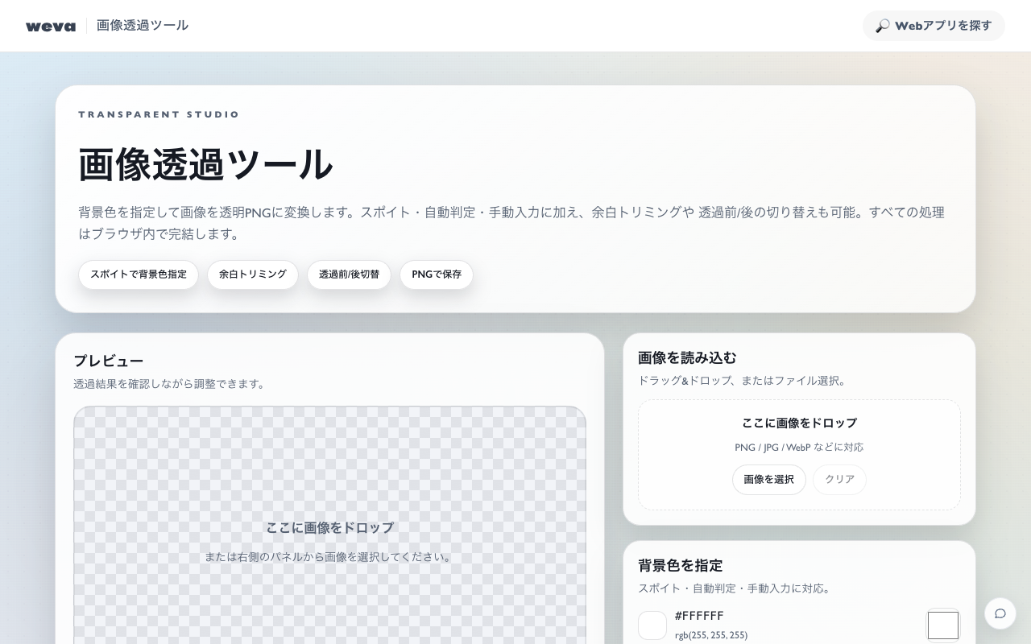
Task: Click the rgb(255, 255, 255) value
Action: 711,635
